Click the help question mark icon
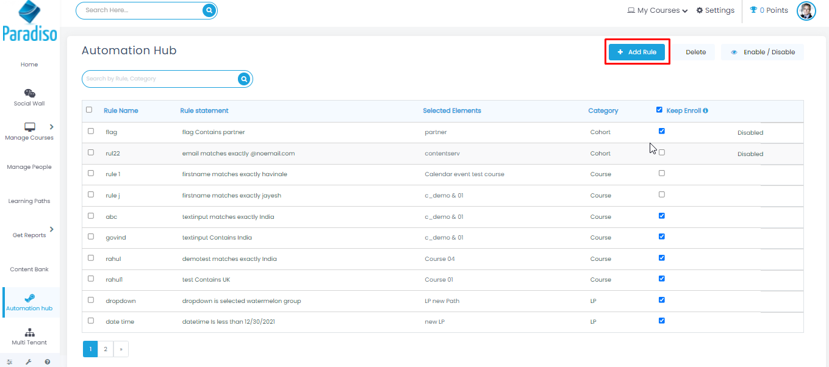 (48, 362)
